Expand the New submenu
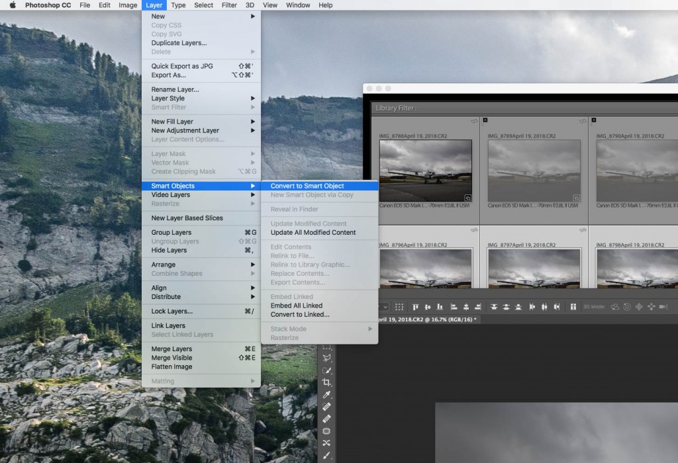The width and height of the screenshot is (678, 463). pyautogui.click(x=201, y=17)
